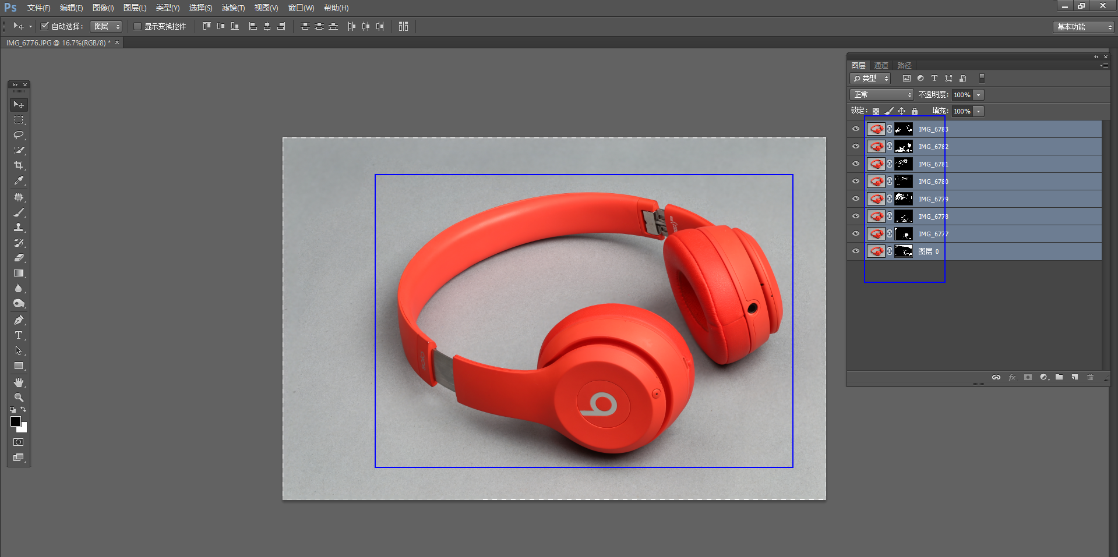Click the link layers icon
This screenshot has width=1118, height=557.
[x=996, y=377]
